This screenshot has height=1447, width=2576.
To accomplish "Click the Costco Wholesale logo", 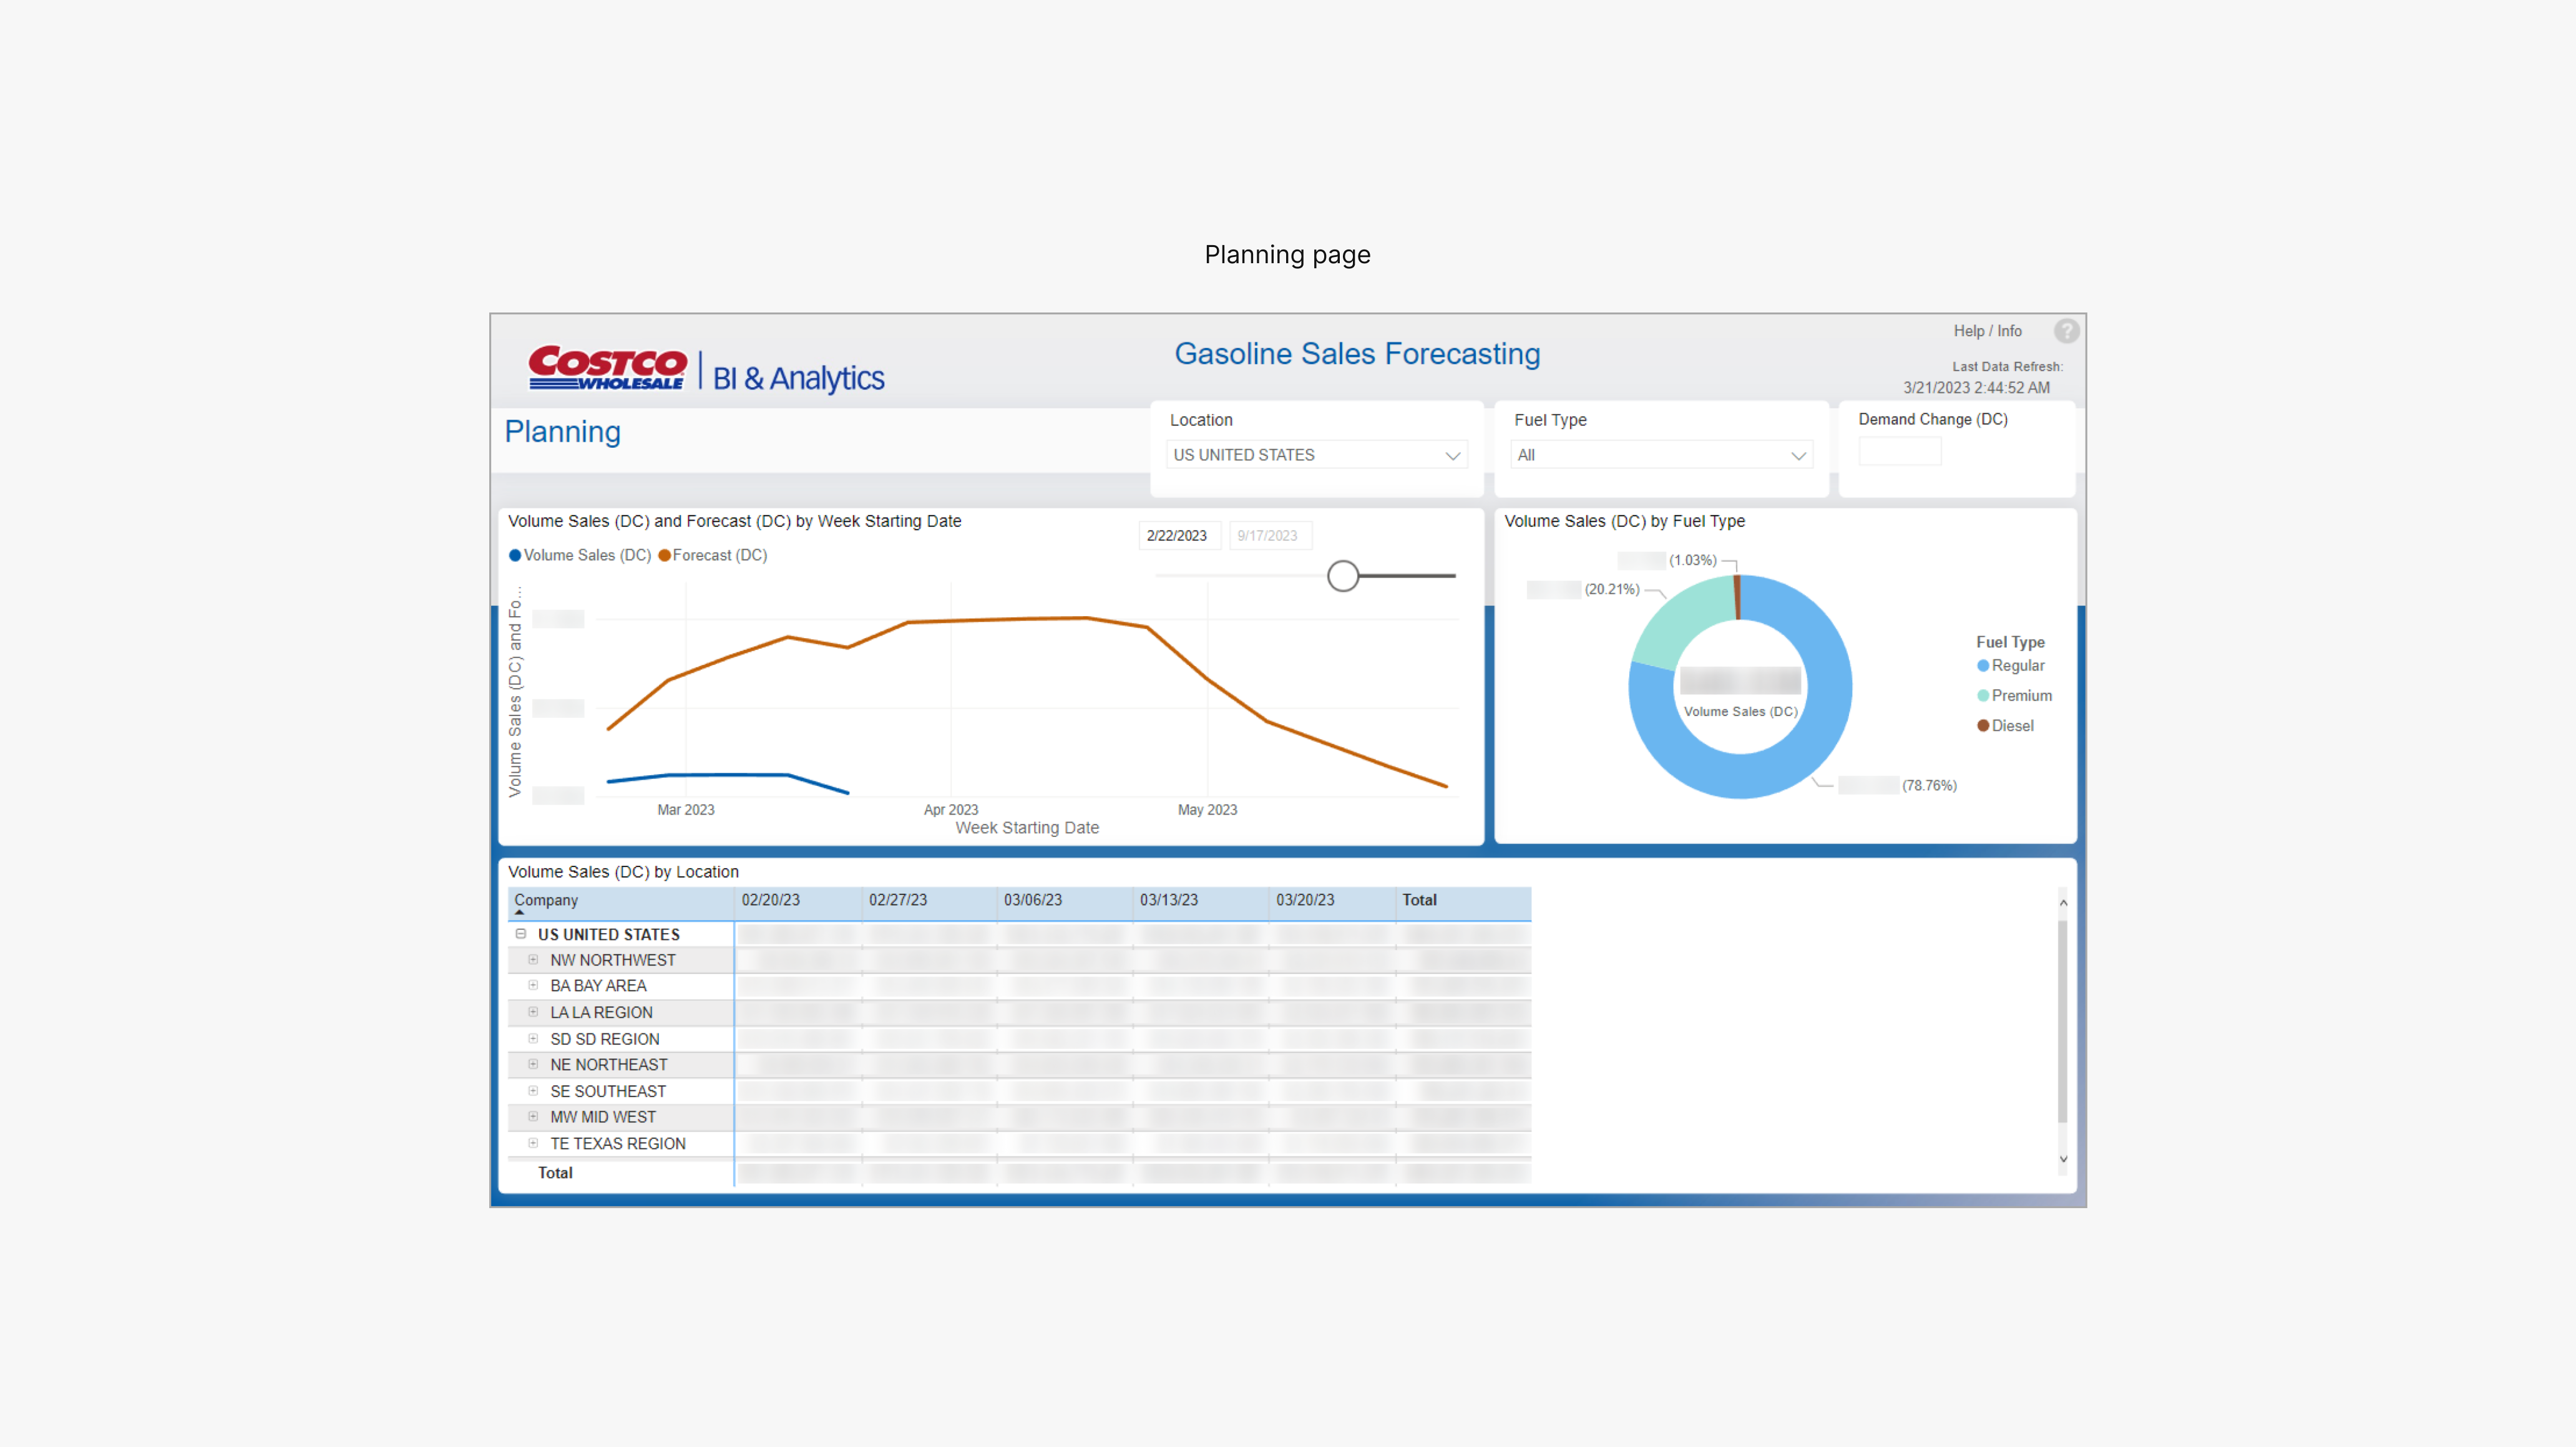I will pyautogui.click(x=607, y=368).
